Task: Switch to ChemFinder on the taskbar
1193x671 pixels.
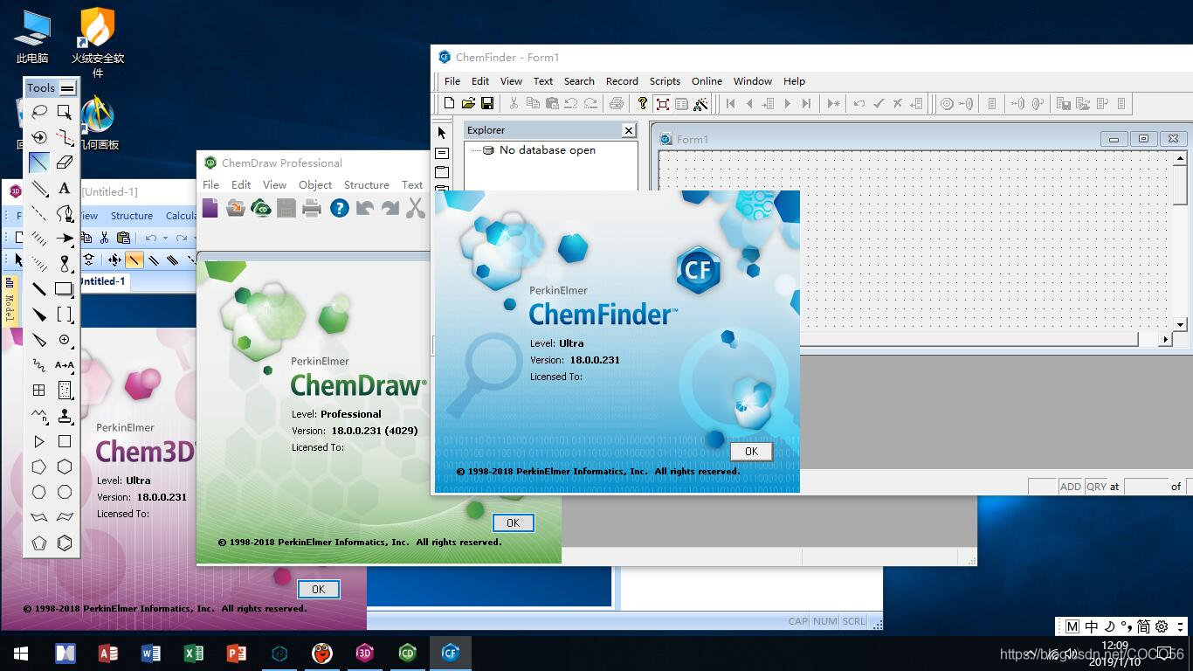Action: (450, 653)
